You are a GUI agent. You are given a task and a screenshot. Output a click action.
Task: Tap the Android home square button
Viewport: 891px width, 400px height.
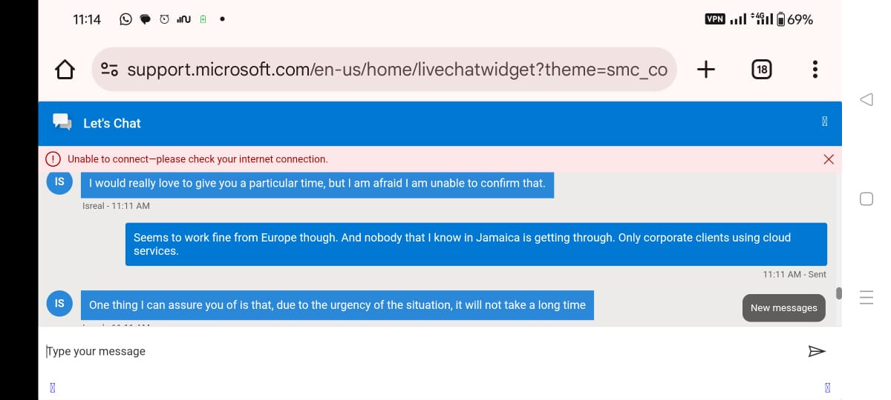(866, 199)
